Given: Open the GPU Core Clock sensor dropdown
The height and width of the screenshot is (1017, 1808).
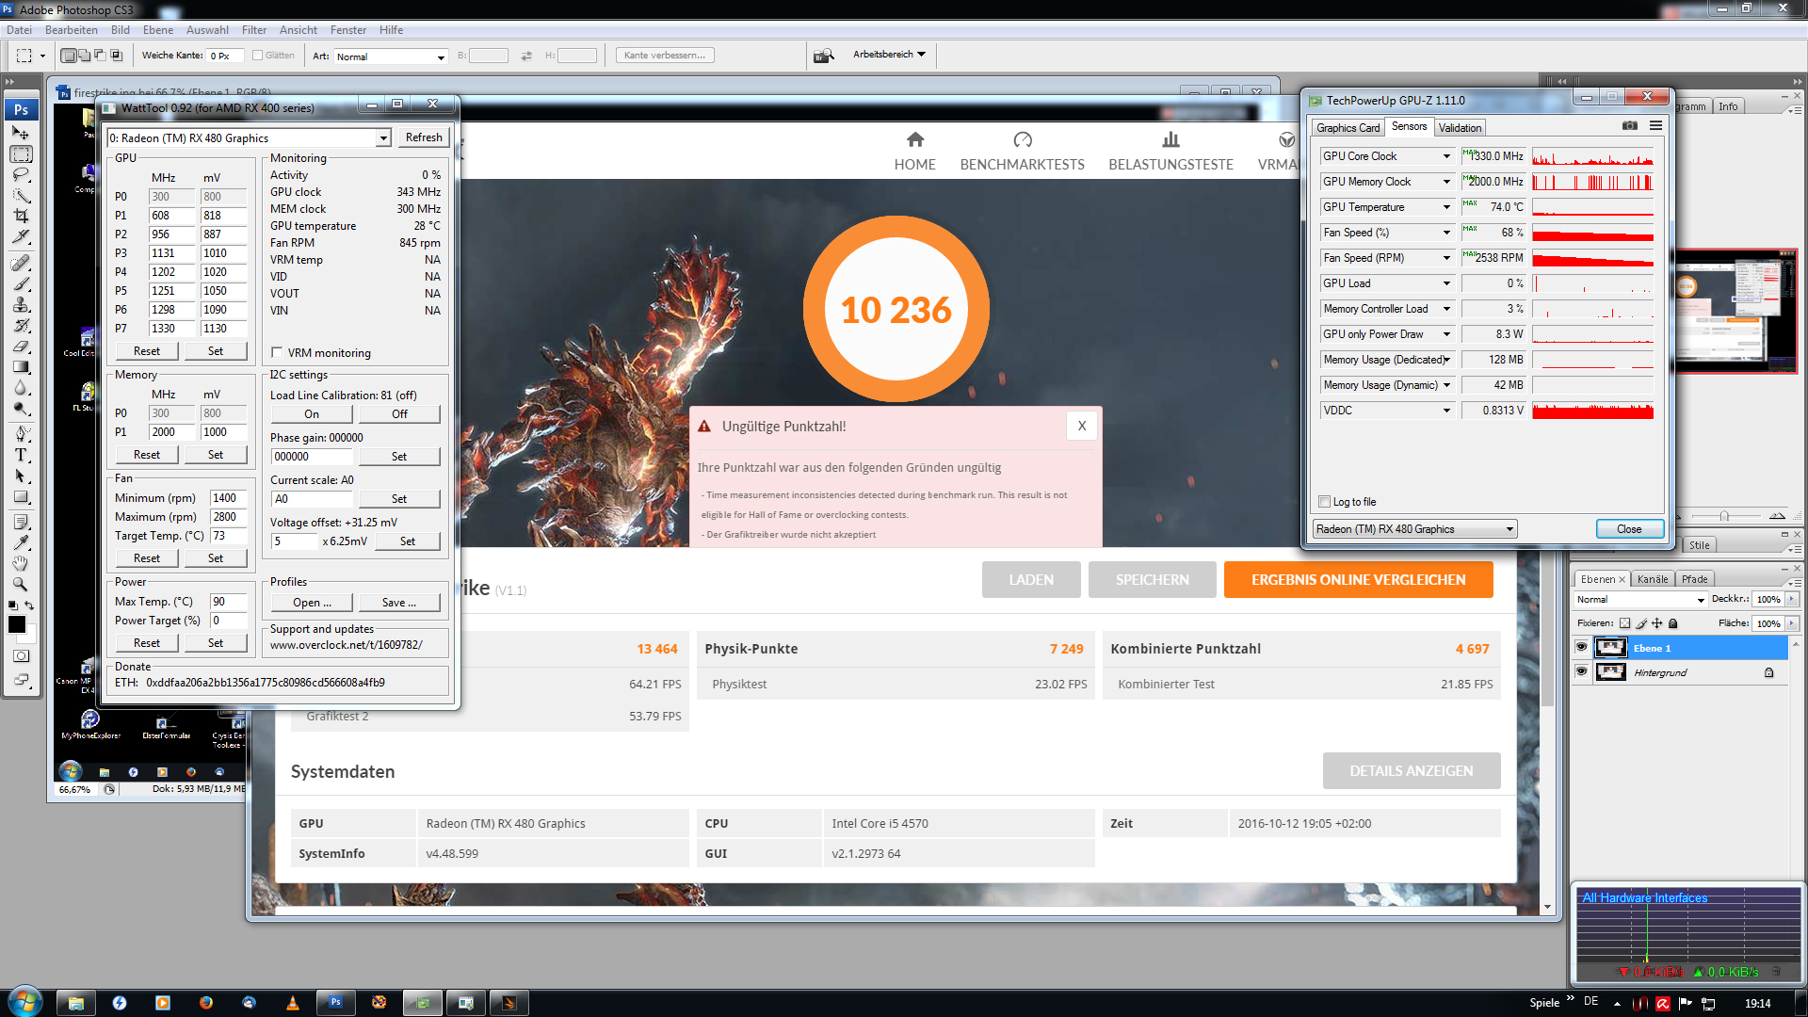Looking at the screenshot, I should (x=1446, y=156).
